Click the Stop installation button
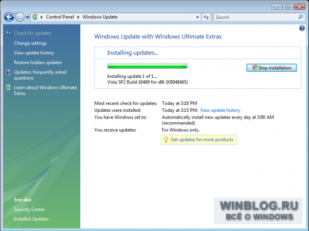Image resolution: width=309 pixels, height=231 pixels. [271, 68]
